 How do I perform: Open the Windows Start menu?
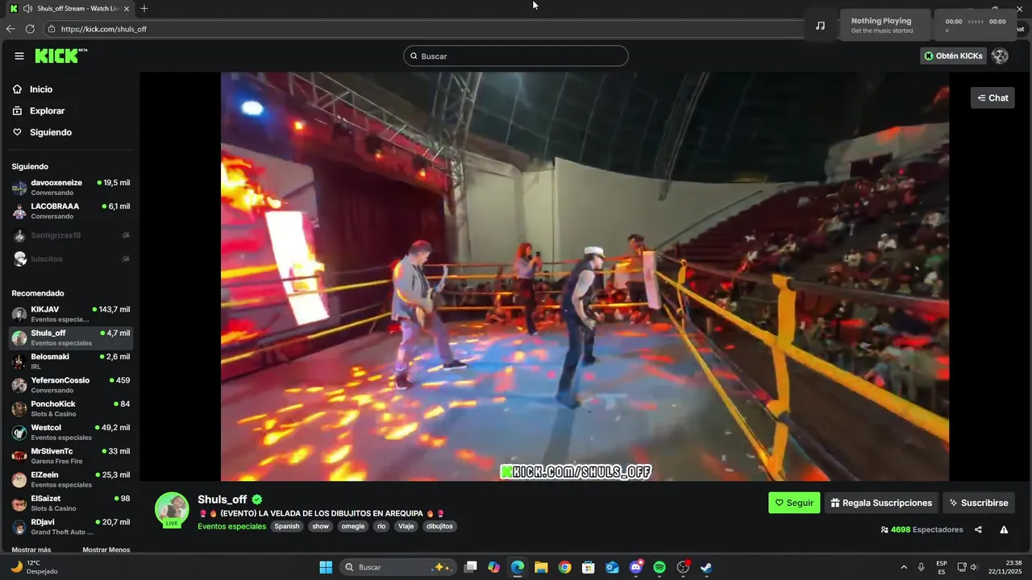point(326,567)
